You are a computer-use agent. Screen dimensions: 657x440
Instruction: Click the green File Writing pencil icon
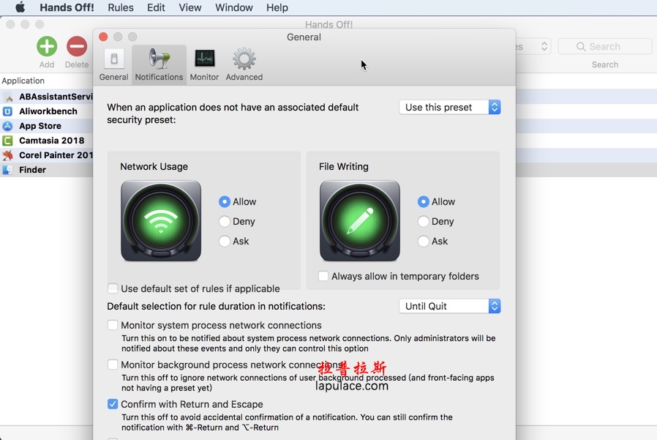tap(360, 221)
